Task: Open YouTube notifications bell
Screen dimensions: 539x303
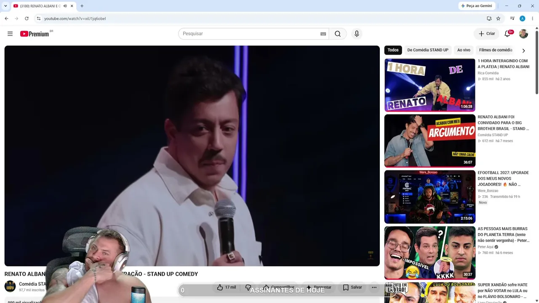Action: pos(507,34)
